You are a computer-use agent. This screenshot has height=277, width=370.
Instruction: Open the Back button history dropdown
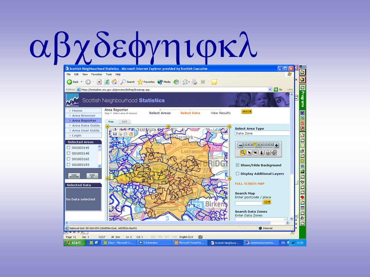pyautogui.click(x=81, y=82)
